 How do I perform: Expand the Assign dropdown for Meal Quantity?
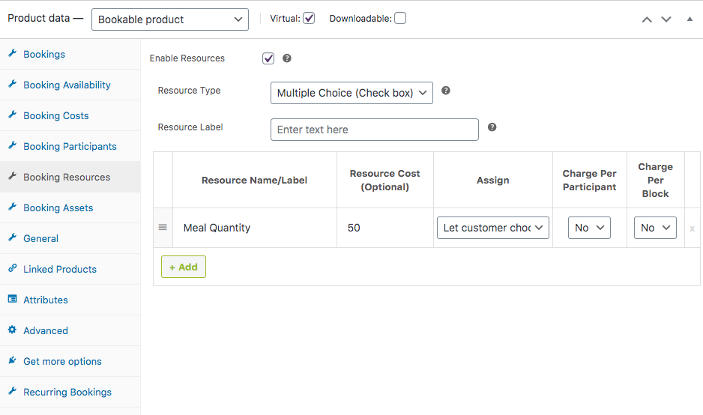coord(493,228)
